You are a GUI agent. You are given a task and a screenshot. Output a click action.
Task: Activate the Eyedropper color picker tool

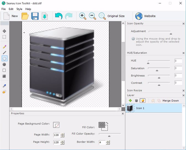[4, 86]
